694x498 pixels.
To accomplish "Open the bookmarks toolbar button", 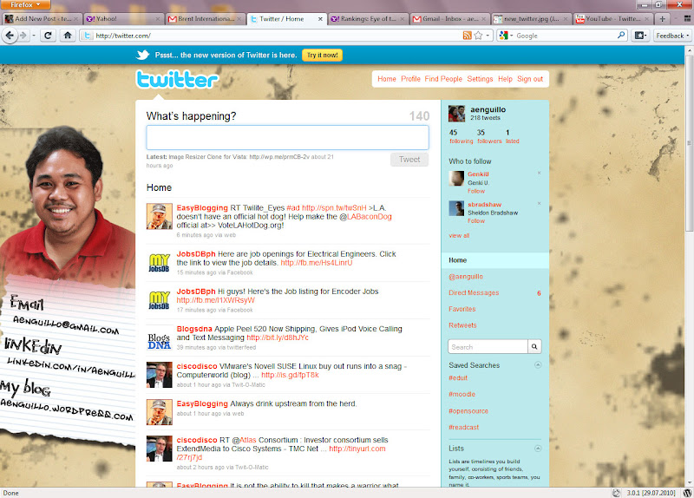I will pos(640,36).
